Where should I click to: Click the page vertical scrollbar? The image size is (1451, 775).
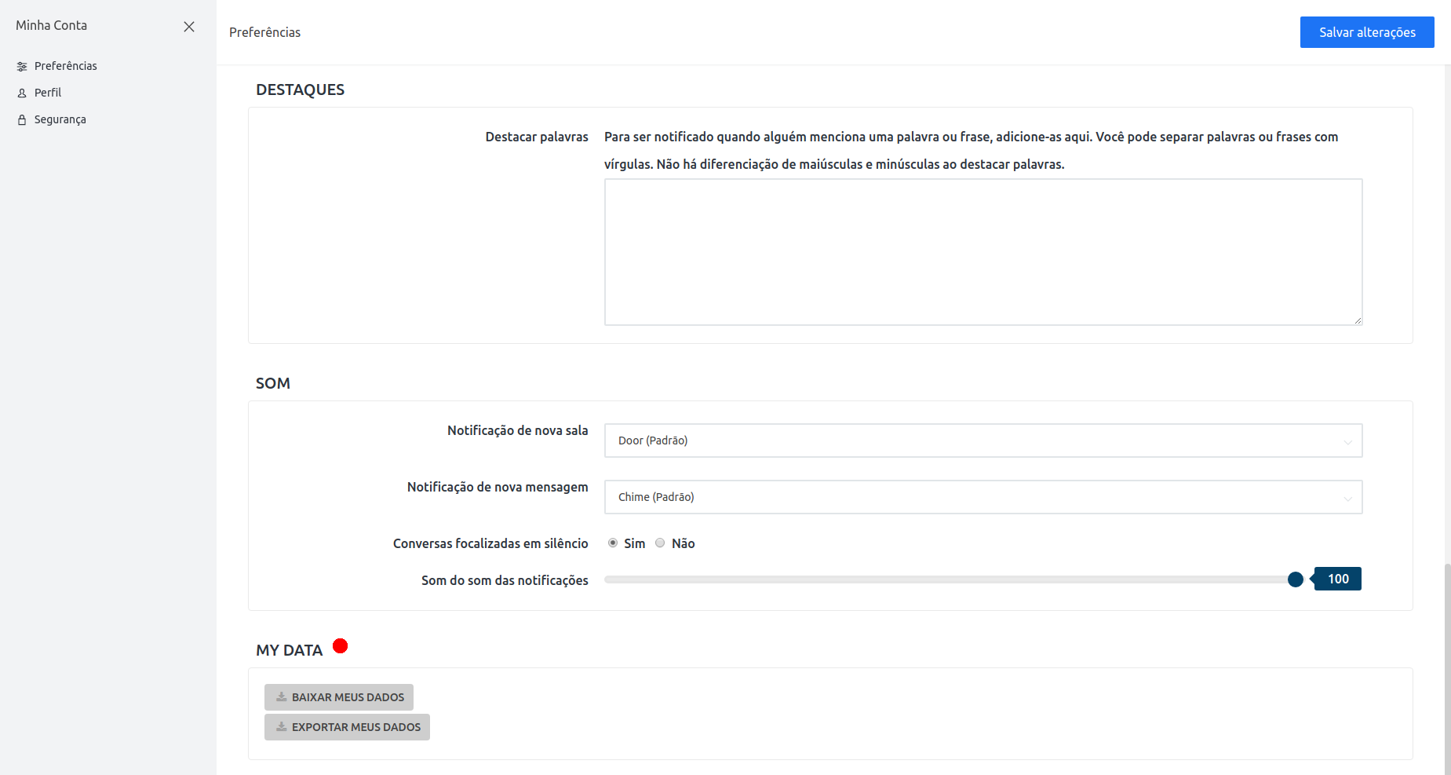[1447, 669]
